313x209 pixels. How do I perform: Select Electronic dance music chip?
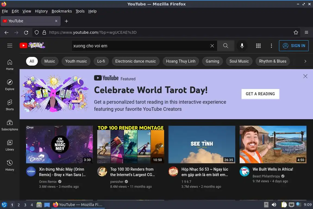136,61
